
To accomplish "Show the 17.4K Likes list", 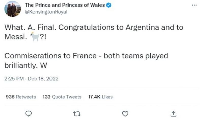I will point(100,97).
